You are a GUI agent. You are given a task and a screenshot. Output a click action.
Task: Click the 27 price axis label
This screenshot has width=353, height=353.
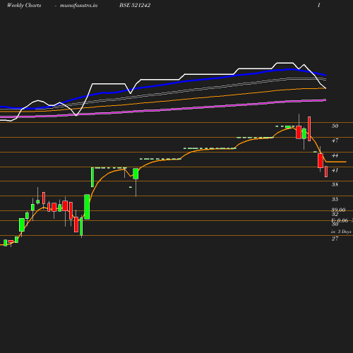click(x=335, y=239)
